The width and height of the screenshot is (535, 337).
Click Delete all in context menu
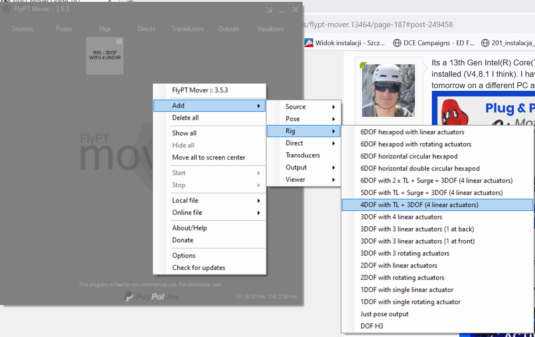pyautogui.click(x=209, y=118)
